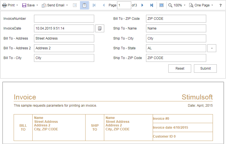
Task: Go to the first page
Action: click(x=94, y=5)
